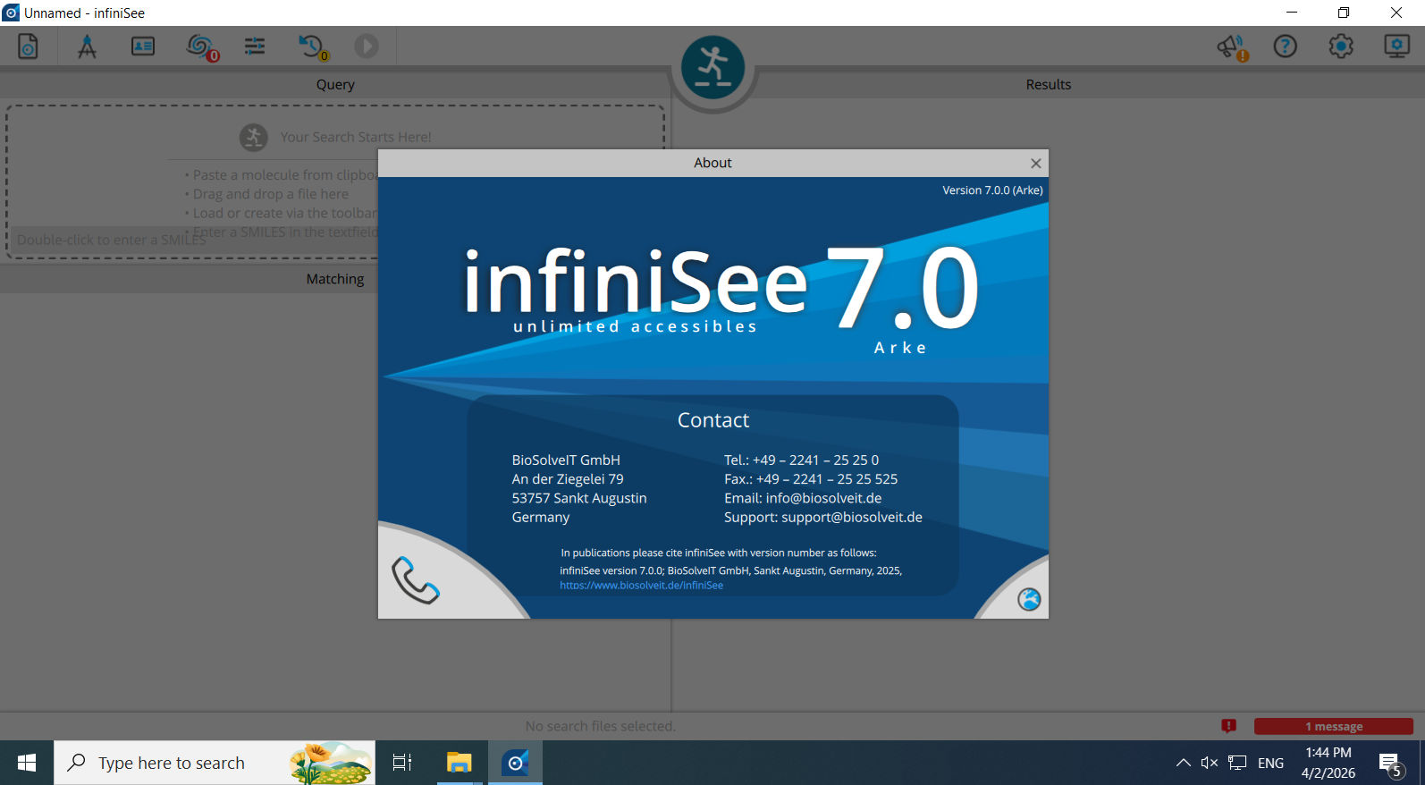Open Task View on the taskbar
Screen dimensions: 1425x785
tap(402, 763)
